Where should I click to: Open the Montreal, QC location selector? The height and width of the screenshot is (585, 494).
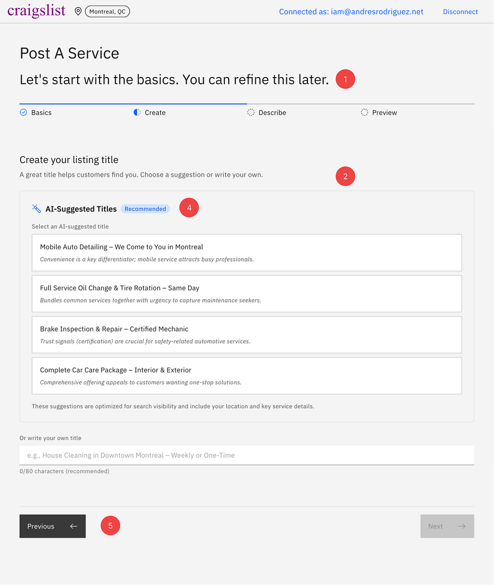pyautogui.click(x=107, y=12)
